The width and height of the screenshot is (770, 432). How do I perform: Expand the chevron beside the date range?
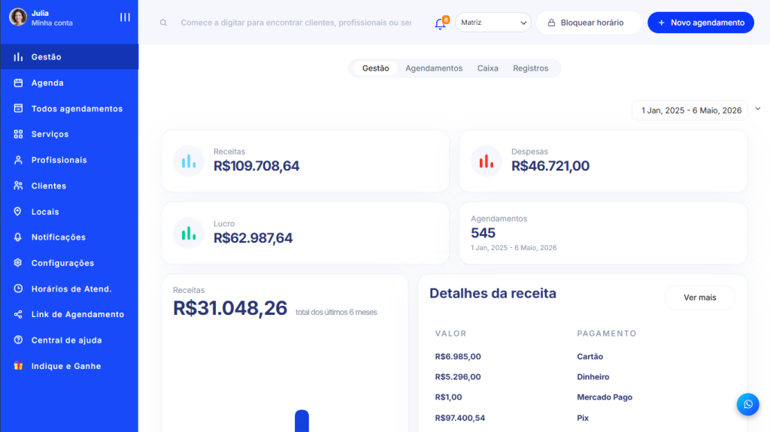pyautogui.click(x=757, y=109)
